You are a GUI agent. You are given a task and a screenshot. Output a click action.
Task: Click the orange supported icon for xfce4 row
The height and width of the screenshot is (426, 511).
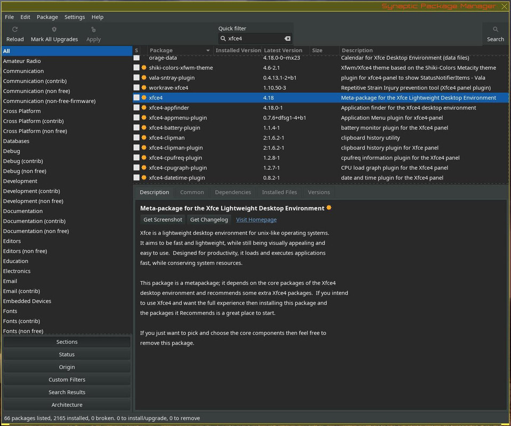tap(144, 97)
